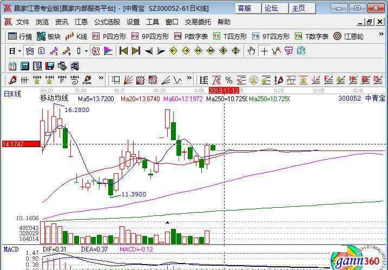The width and height of the screenshot is (388, 270).
Task: Jump to first bar icon
Action: coord(123,51)
